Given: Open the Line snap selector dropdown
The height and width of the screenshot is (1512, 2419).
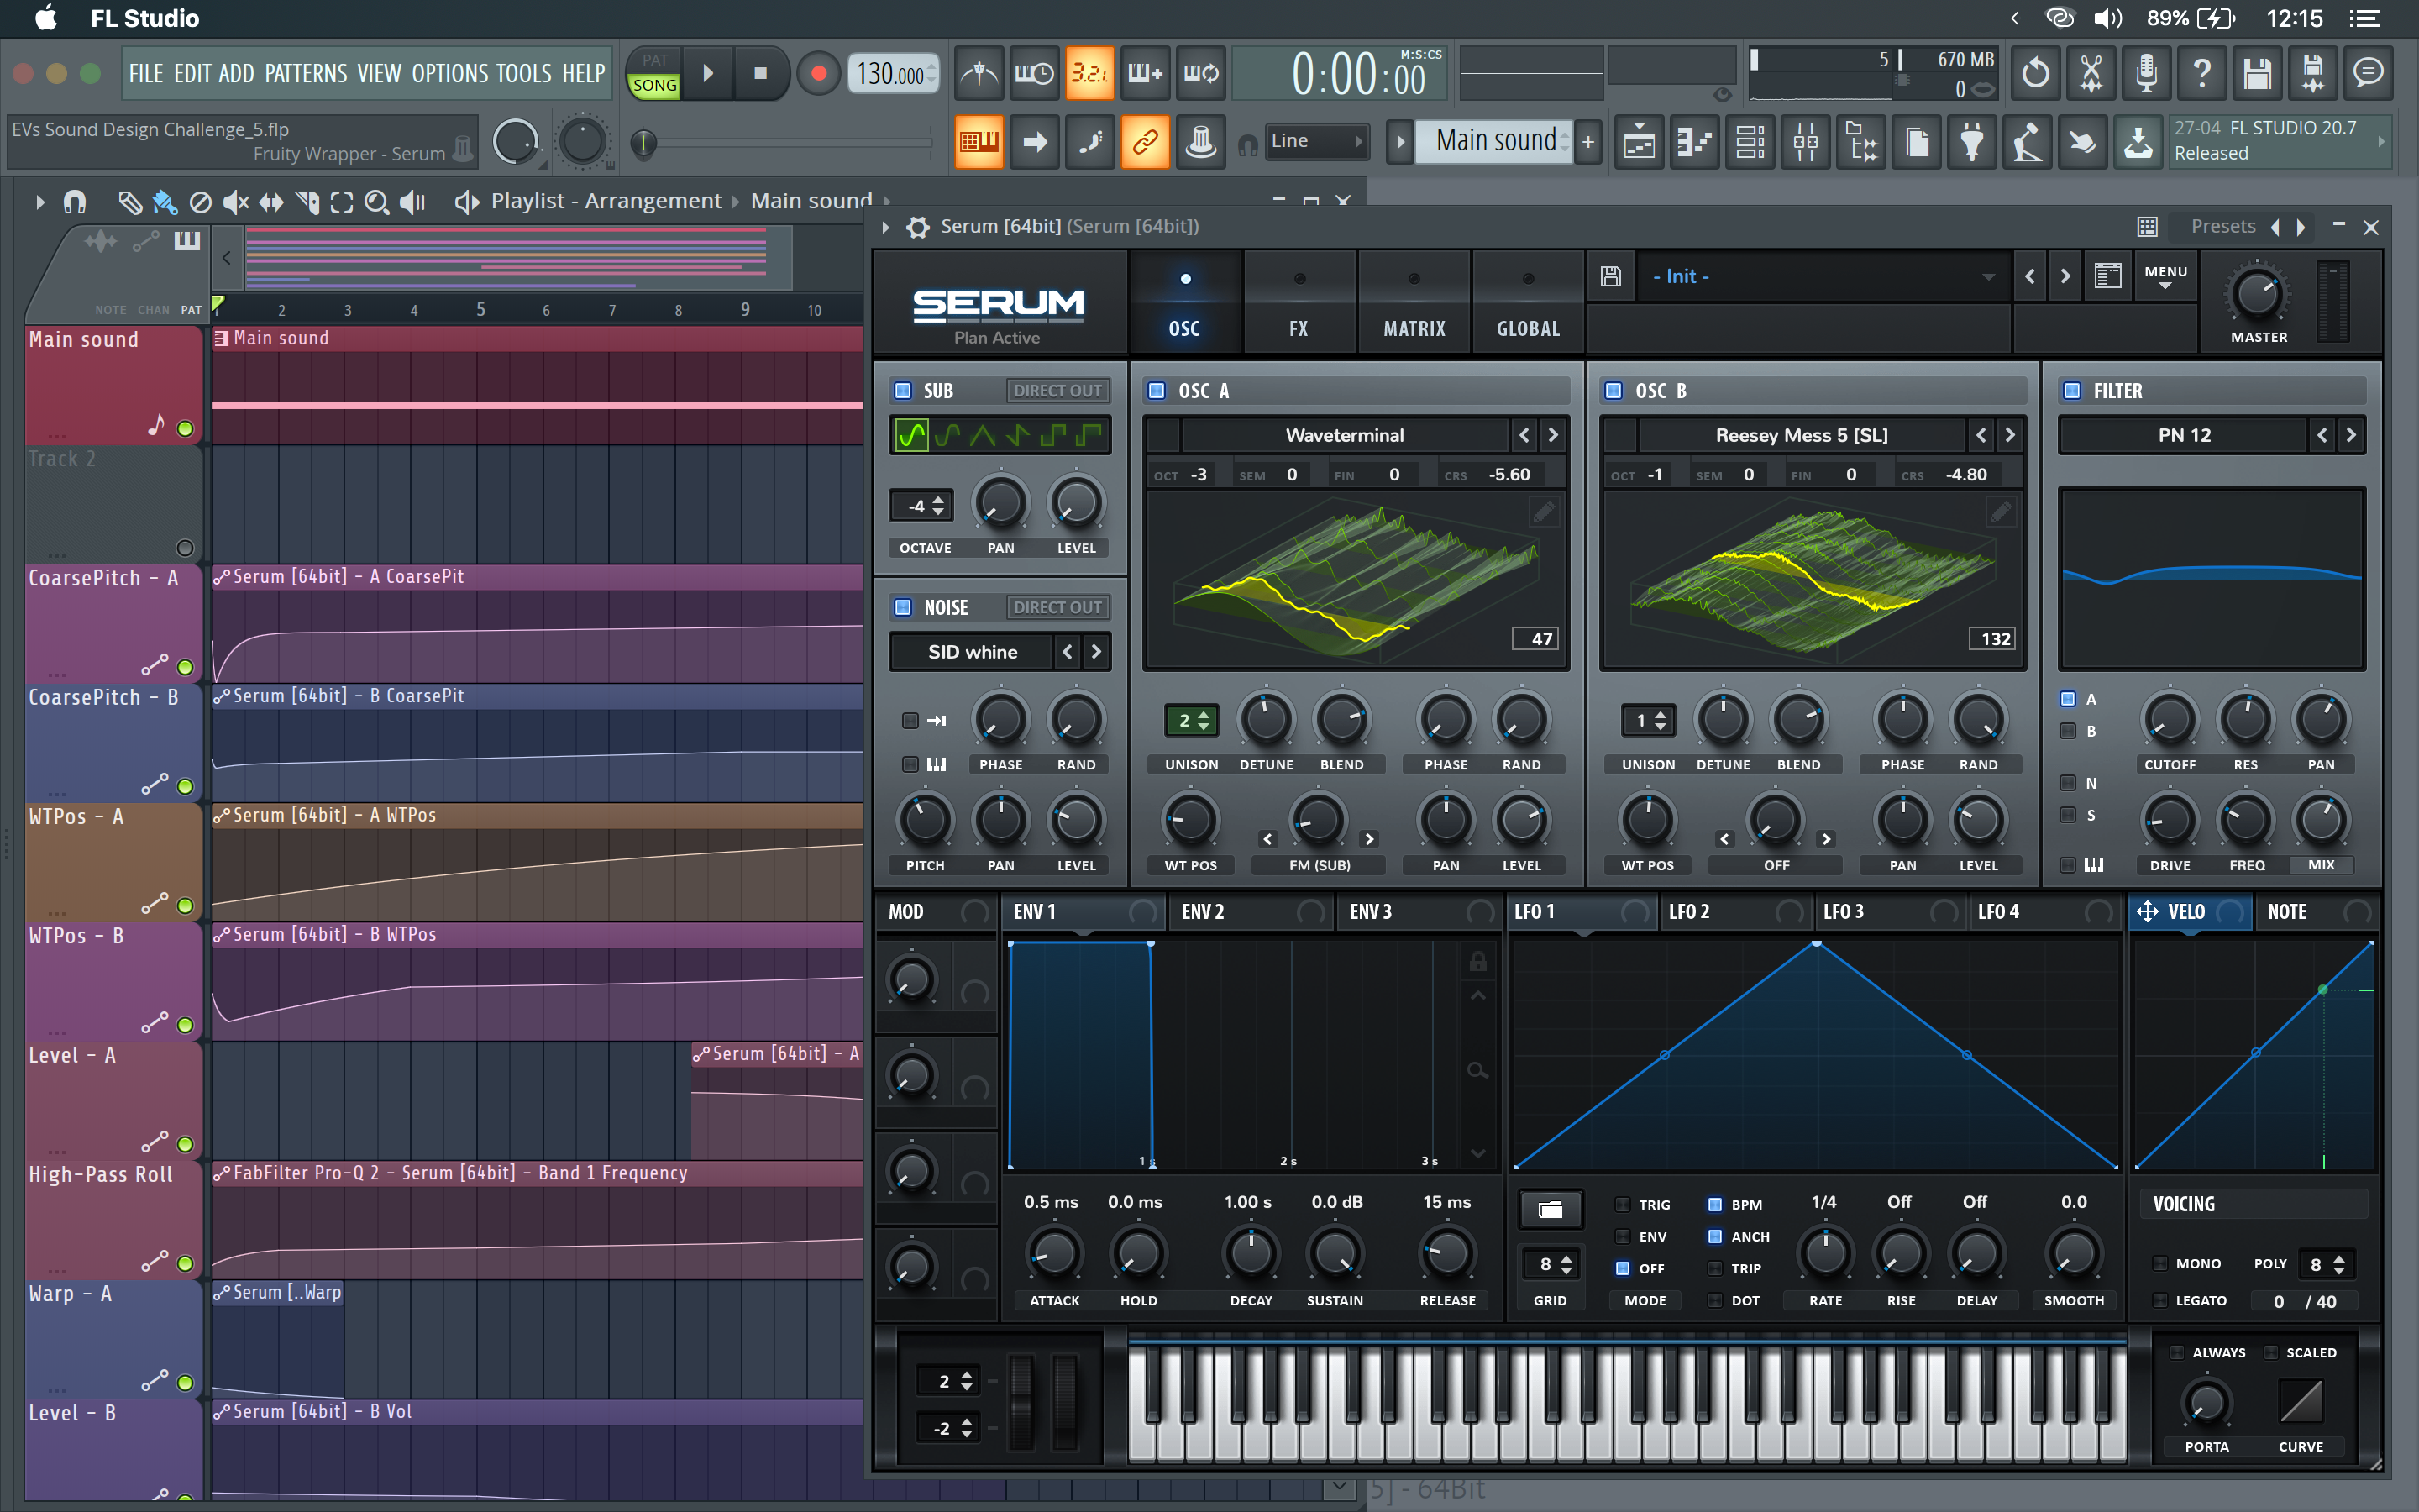Looking at the screenshot, I should coord(1315,142).
